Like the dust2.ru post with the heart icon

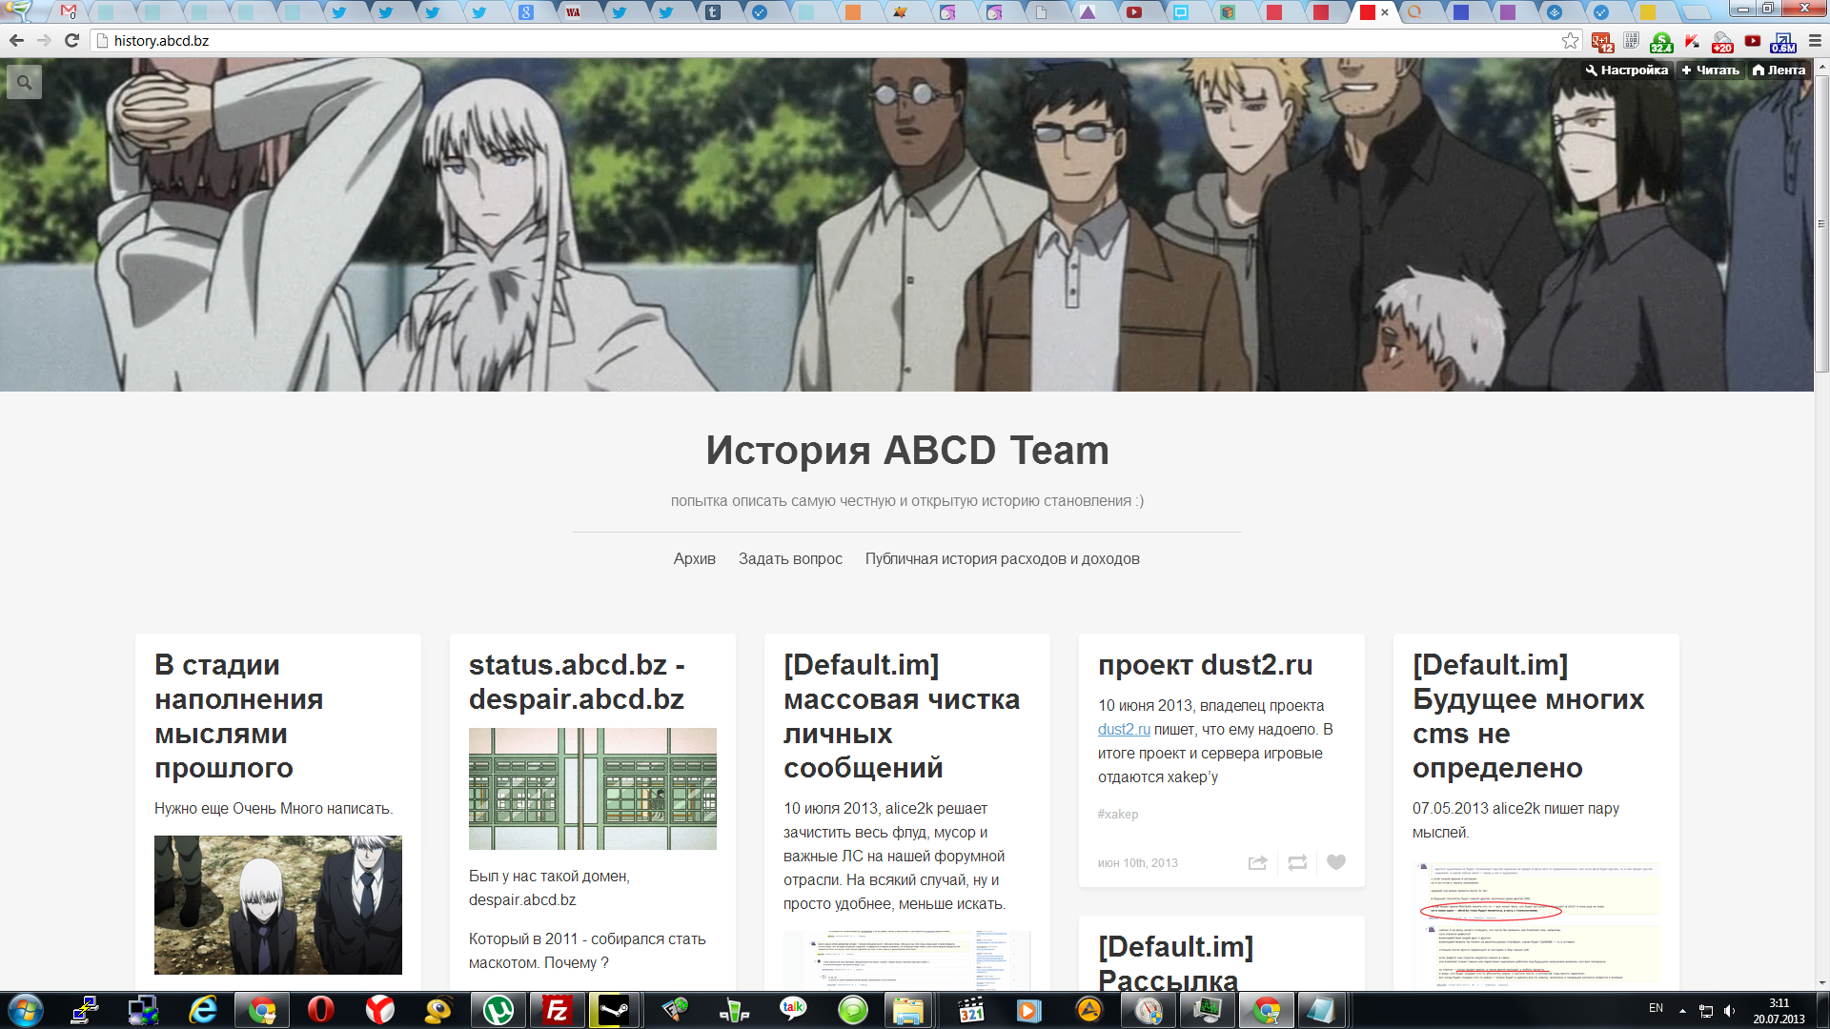(x=1336, y=862)
